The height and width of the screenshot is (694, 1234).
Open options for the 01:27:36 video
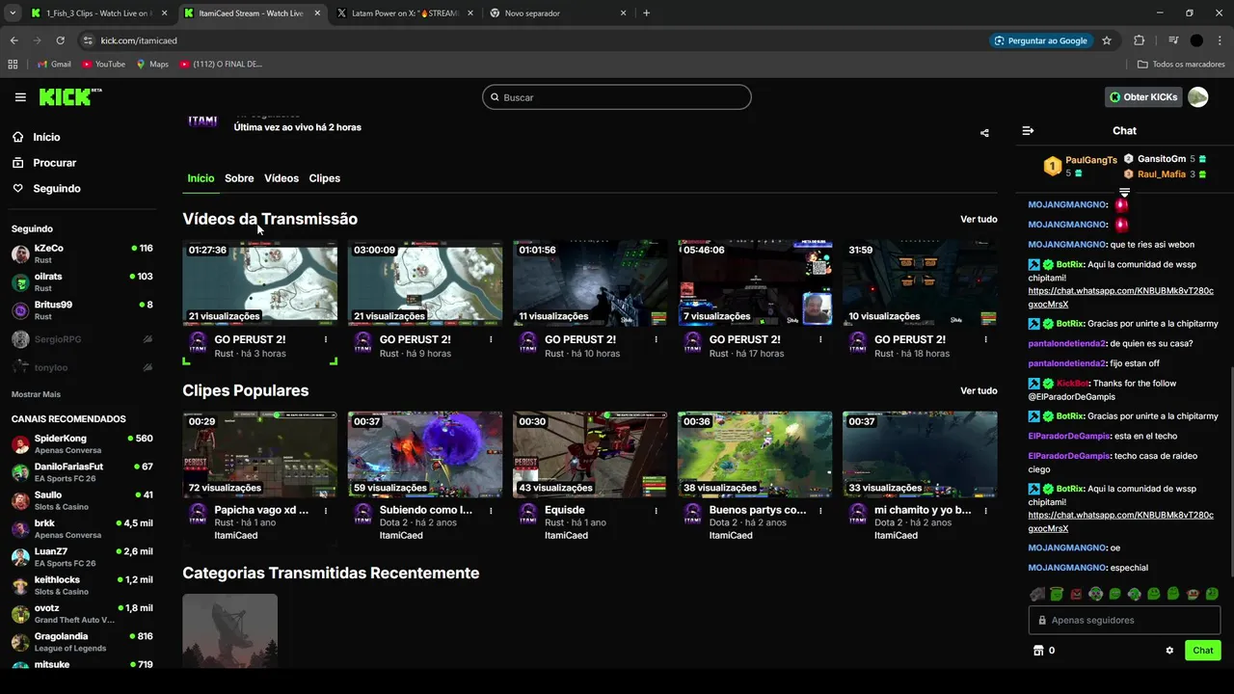[x=326, y=339]
